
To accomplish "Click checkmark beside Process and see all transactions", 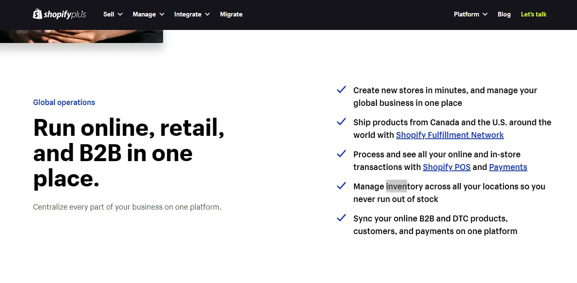I will pyautogui.click(x=341, y=154).
